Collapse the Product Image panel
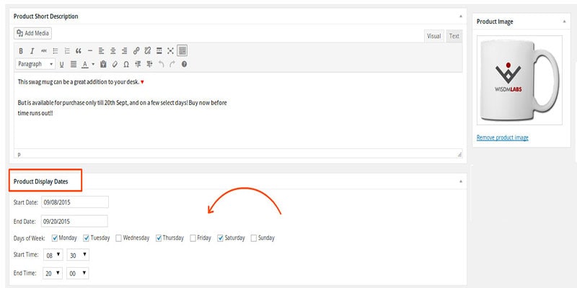The width and height of the screenshot is (577, 288). 565,22
